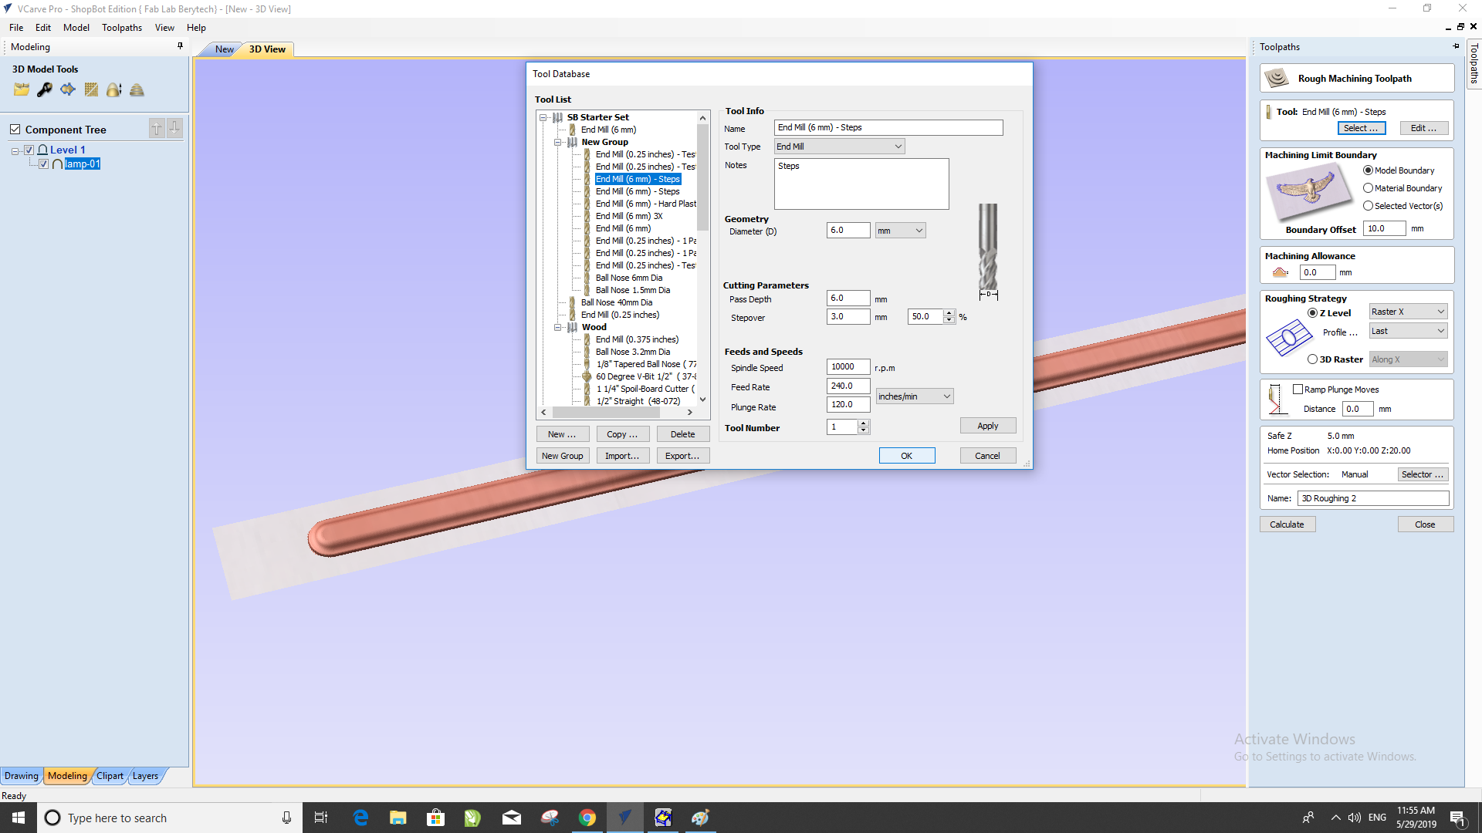The width and height of the screenshot is (1482, 833).
Task: Switch to the New view tab
Action: pos(224,49)
